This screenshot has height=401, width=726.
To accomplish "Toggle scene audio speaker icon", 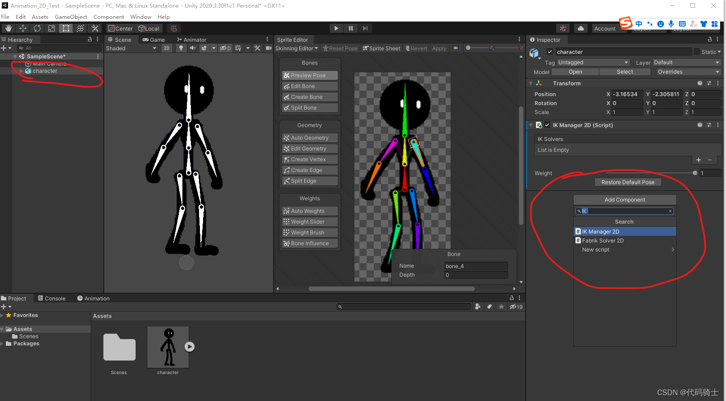I will [x=193, y=48].
